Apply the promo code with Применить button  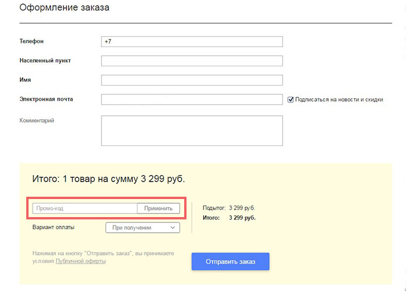pos(158,208)
